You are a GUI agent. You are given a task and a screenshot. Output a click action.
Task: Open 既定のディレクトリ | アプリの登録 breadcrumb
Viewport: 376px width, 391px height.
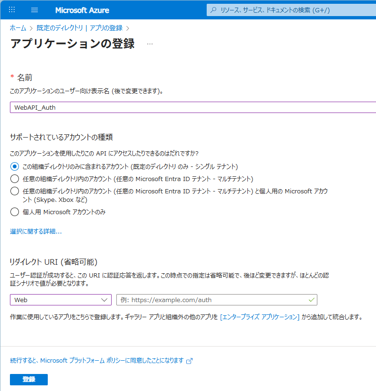pos(79,28)
